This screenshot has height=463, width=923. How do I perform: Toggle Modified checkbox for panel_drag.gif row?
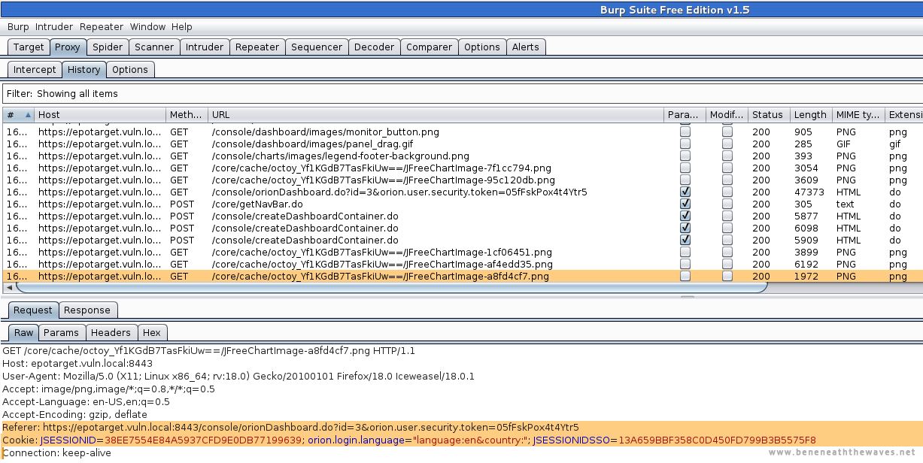point(727,144)
